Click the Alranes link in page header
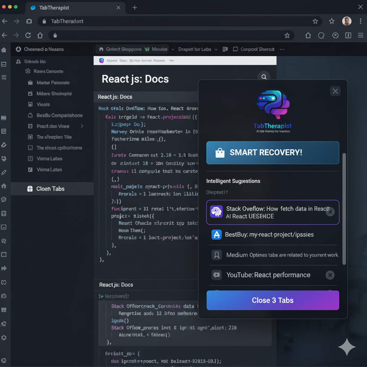The height and width of the screenshot is (367, 367). (112, 61)
